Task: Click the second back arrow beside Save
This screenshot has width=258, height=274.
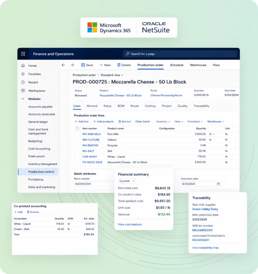Action: tap(73, 65)
